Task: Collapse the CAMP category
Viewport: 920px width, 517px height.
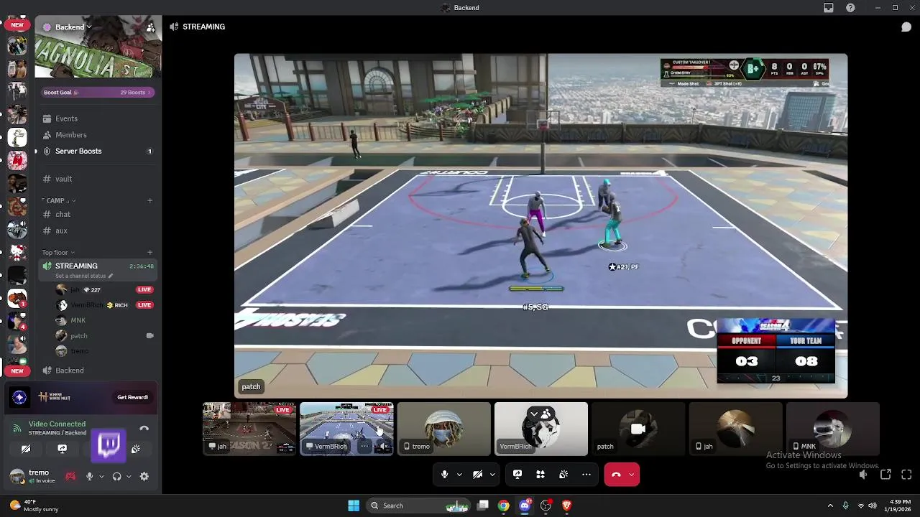Action: coord(60,200)
